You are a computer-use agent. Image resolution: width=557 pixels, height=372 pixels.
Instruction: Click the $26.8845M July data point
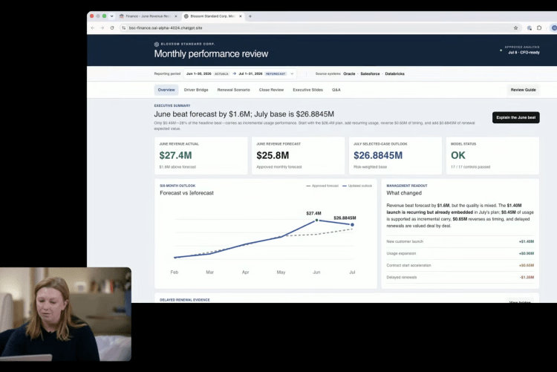(352, 225)
